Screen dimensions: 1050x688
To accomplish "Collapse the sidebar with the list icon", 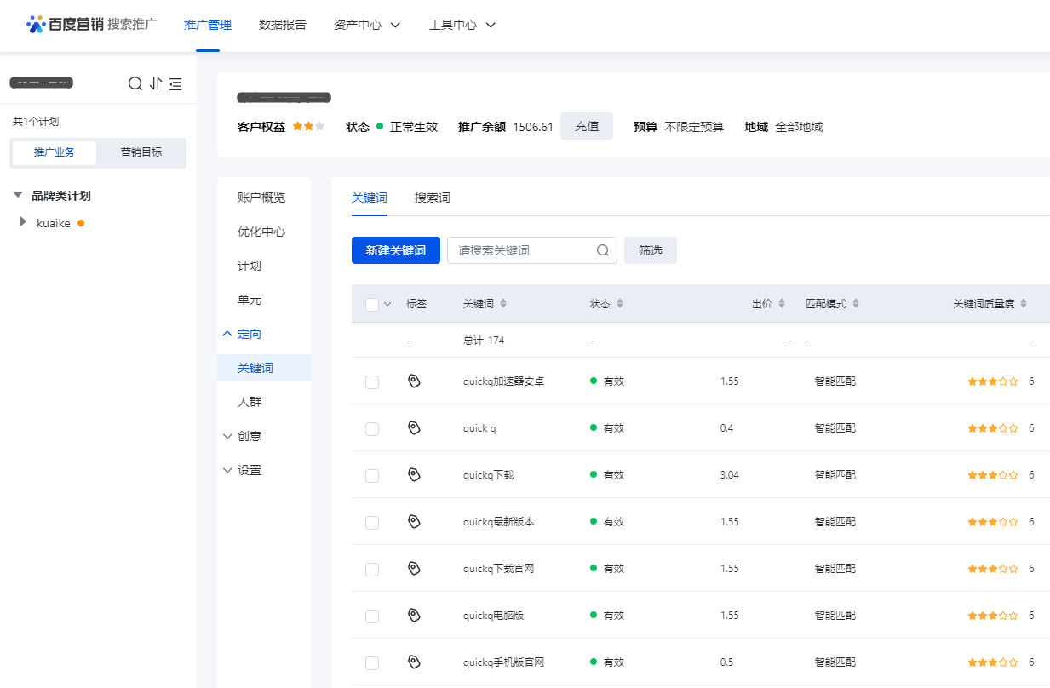I will pyautogui.click(x=175, y=83).
